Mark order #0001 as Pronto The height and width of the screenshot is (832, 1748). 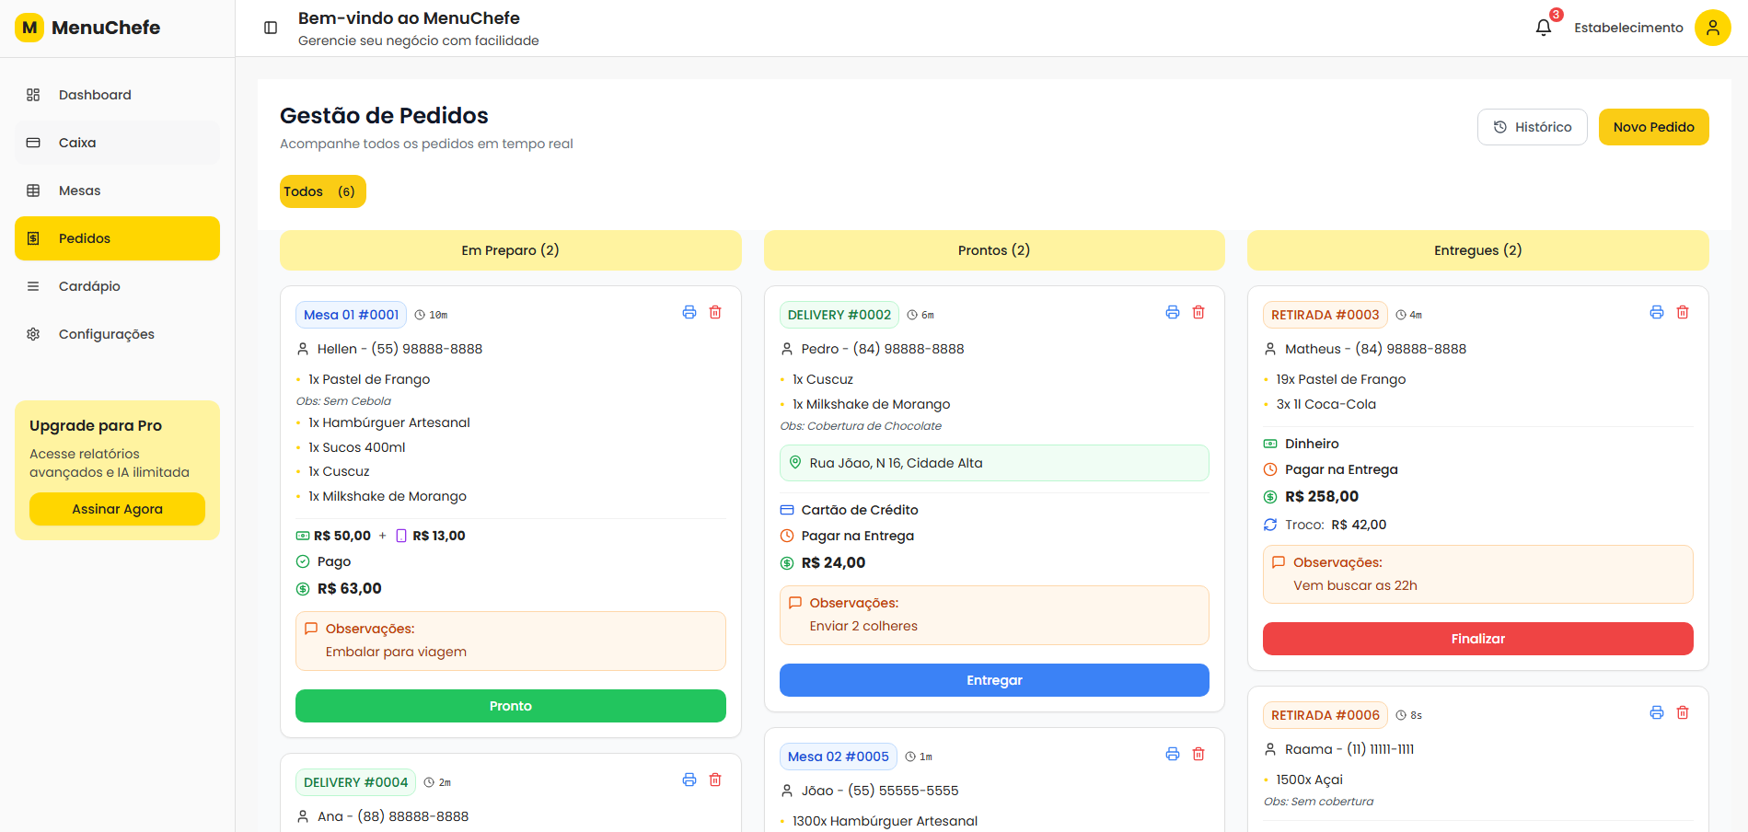point(510,706)
